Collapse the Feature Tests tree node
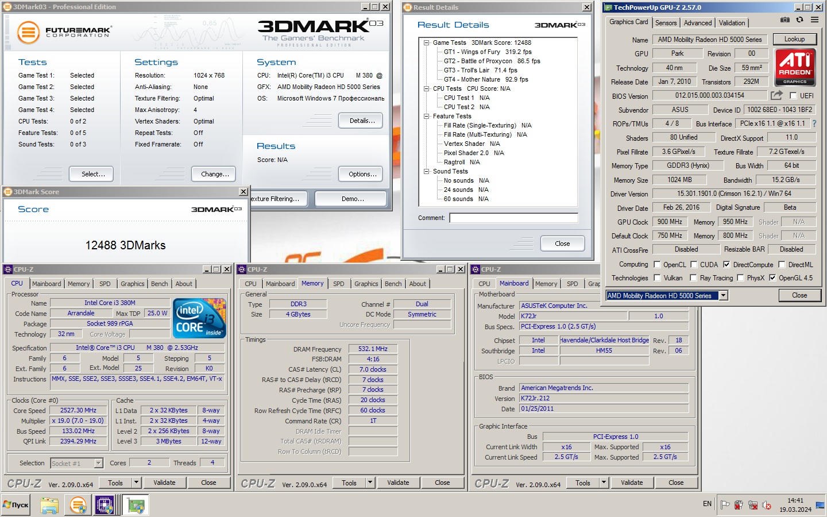 pos(427,116)
